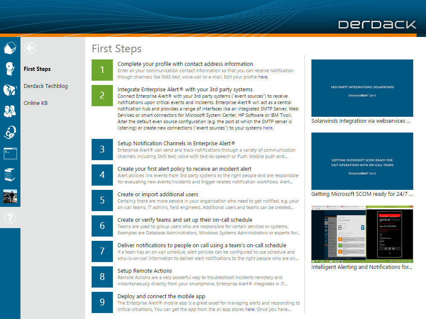Click the blue step 9 number tile
Image resolution: width=426 pixels, height=319 pixels.
click(x=102, y=302)
